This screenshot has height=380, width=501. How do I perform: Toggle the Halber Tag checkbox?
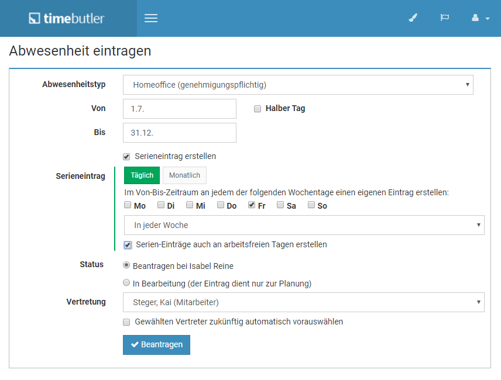257,109
